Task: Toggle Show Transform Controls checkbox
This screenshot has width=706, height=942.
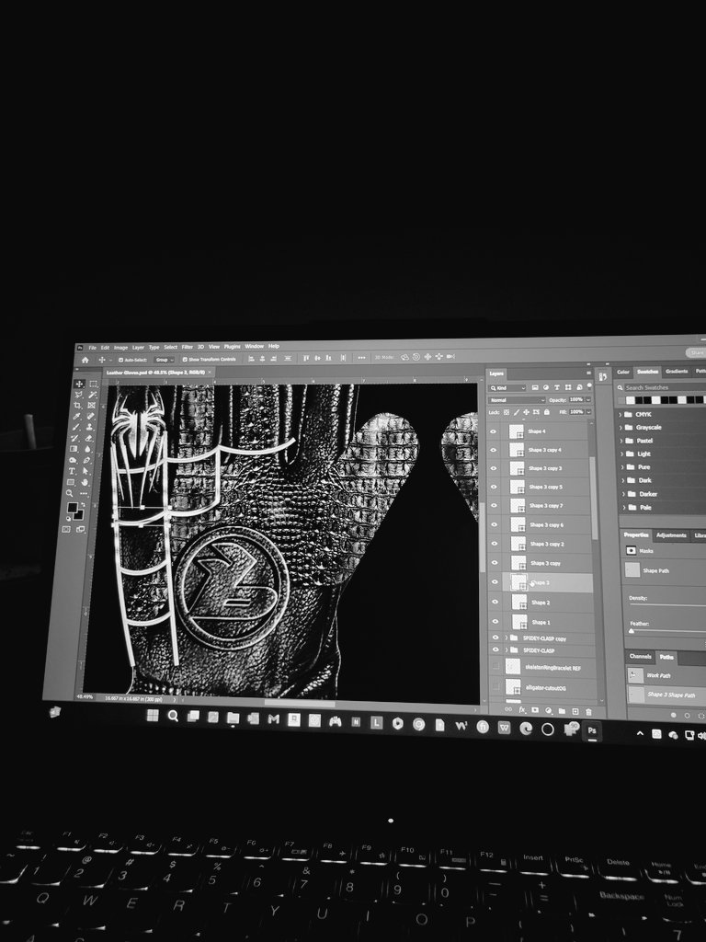Action: click(x=185, y=360)
